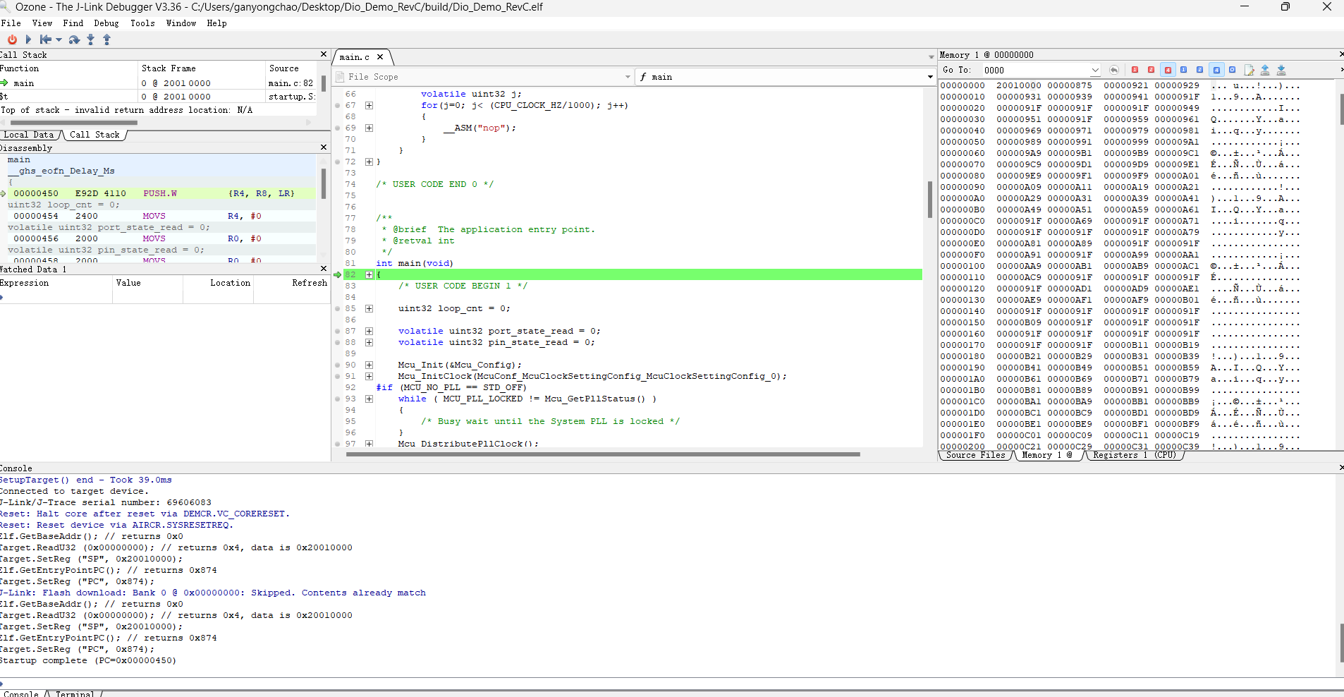Click the Expression column header
The width and height of the screenshot is (1344, 697).
point(56,283)
